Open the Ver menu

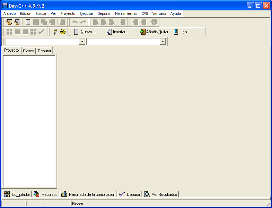point(53,13)
